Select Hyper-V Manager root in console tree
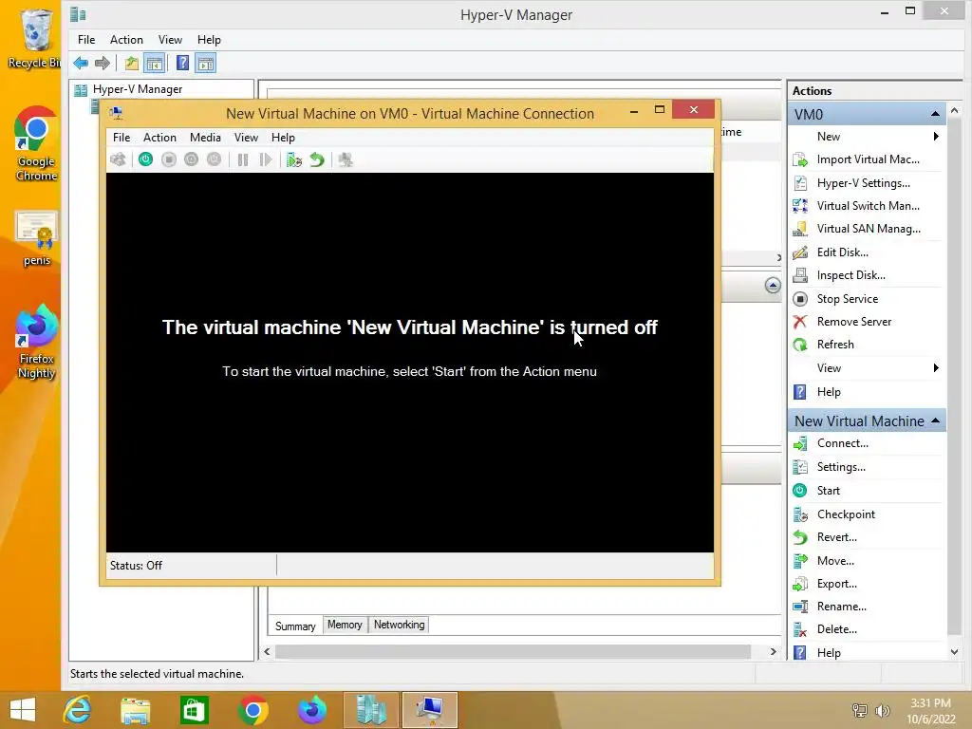This screenshot has height=729, width=972. (x=137, y=89)
